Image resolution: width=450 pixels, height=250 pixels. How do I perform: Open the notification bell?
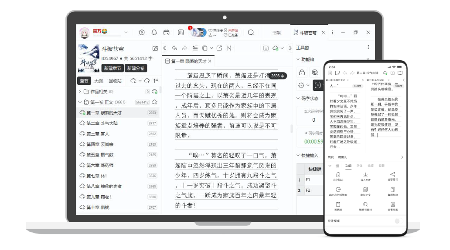[154, 33]
